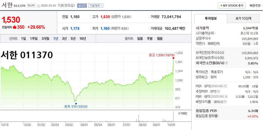Click the arrow next to 동일업종 등락률
This screenshot has height=130, width=263.
point(219,116)
